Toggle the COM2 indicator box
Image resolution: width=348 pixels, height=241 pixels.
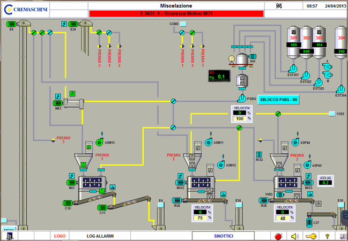183,24
